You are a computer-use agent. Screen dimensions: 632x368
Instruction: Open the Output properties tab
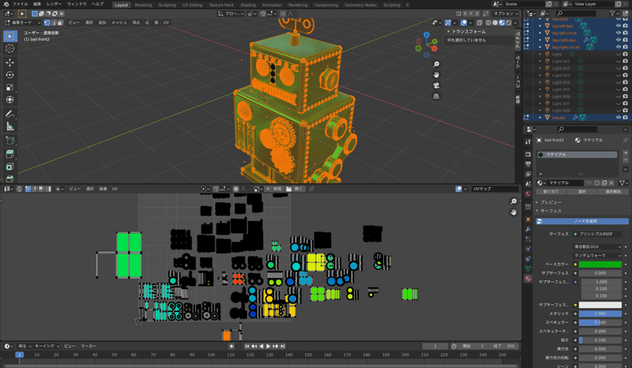pos(528,164)
